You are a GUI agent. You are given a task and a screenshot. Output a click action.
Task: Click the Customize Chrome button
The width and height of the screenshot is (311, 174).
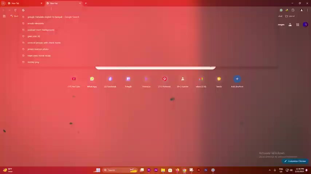coord(295,161)
